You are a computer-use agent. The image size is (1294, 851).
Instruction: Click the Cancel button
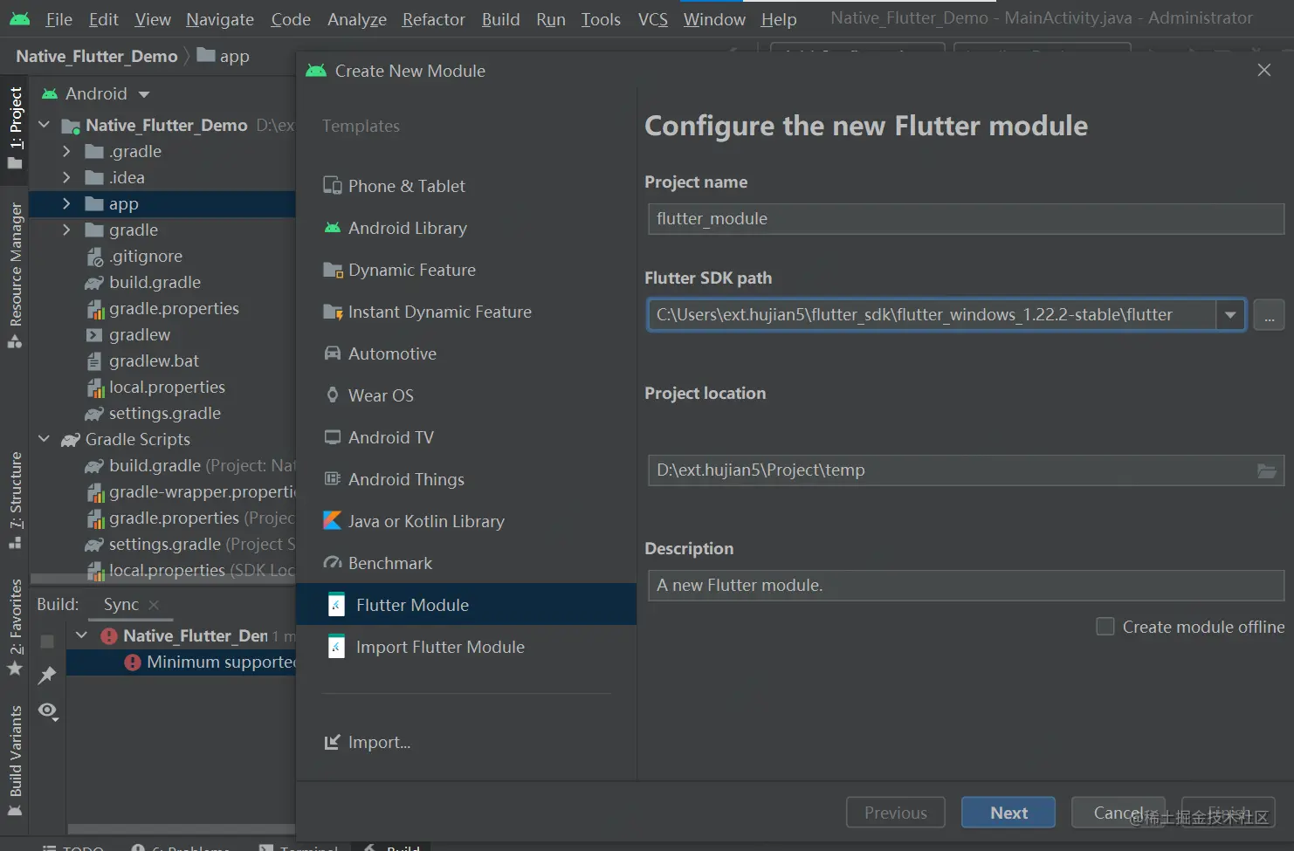[1118, 813]
